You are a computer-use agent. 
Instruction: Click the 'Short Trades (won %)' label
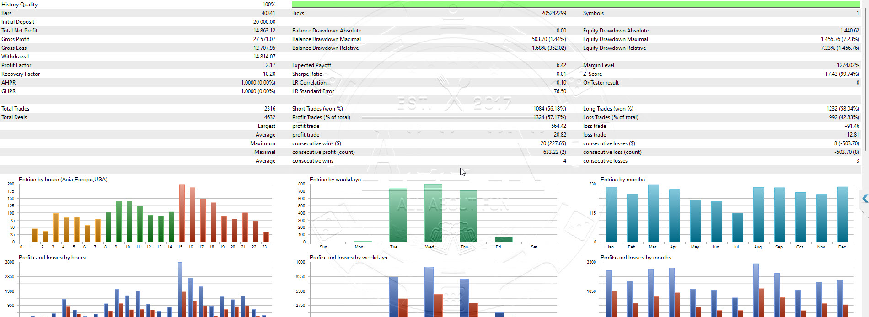click(318, 109)
